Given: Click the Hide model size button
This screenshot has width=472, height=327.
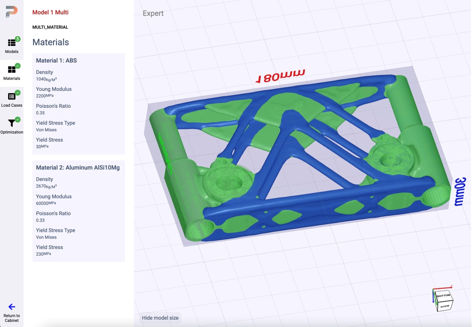Looking at the screenshot, I should coord(160,318).
